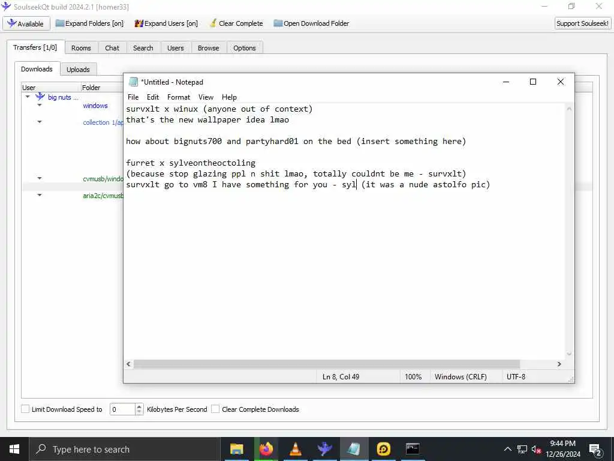Open the Windows Start menu
Screen dimensions: 614x461
tap(14, 449)
